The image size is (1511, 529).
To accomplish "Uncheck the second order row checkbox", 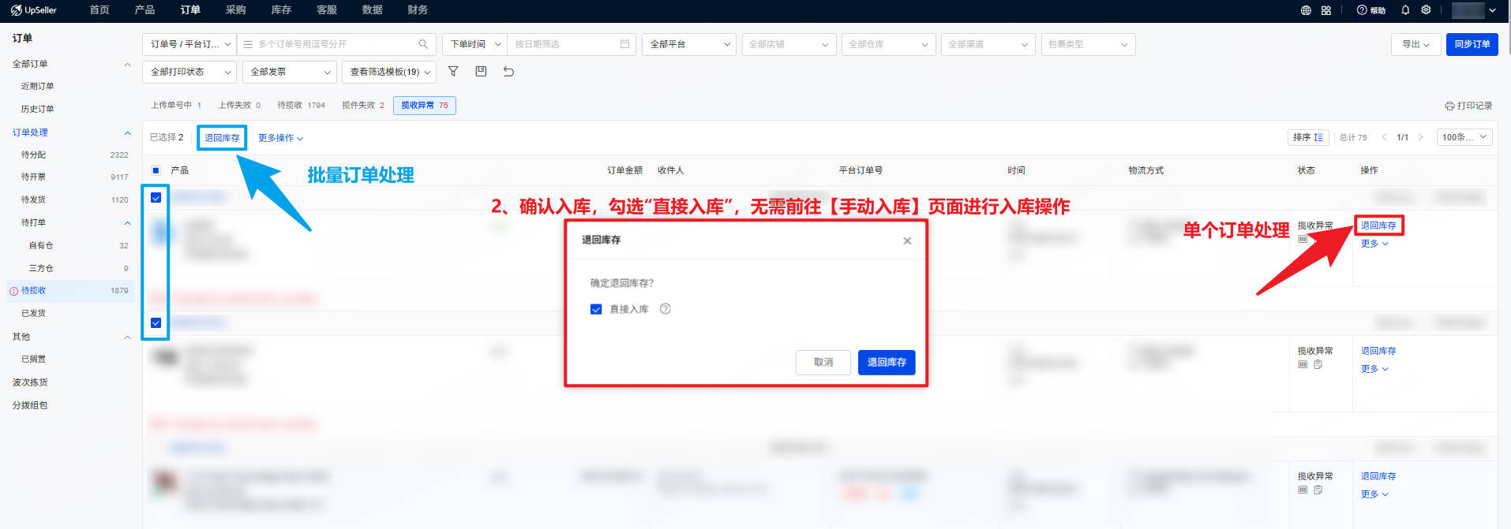I will tap(156, 322).
